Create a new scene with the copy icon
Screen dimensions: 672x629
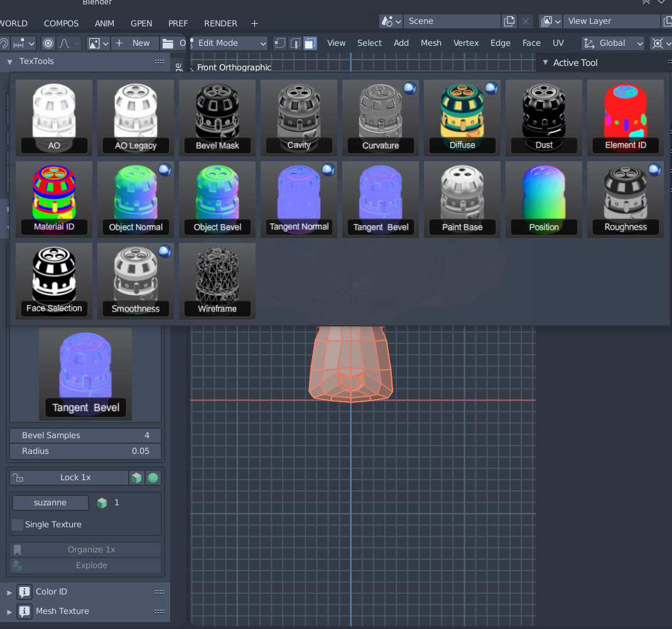tap(509, 21)
